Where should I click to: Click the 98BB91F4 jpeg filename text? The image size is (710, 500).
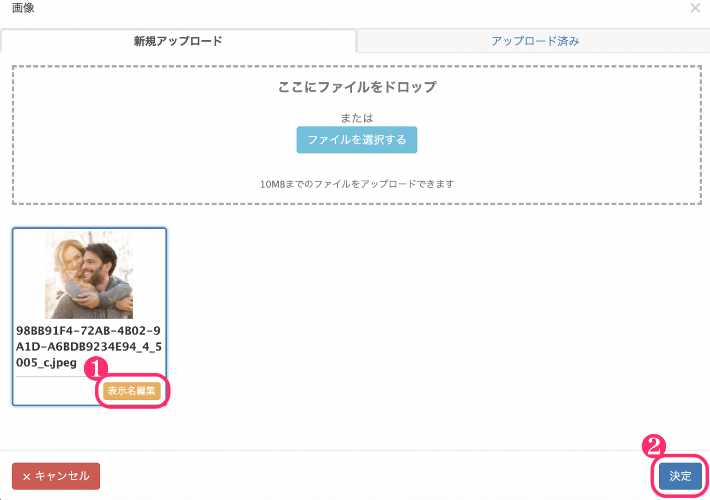(88, 347)
